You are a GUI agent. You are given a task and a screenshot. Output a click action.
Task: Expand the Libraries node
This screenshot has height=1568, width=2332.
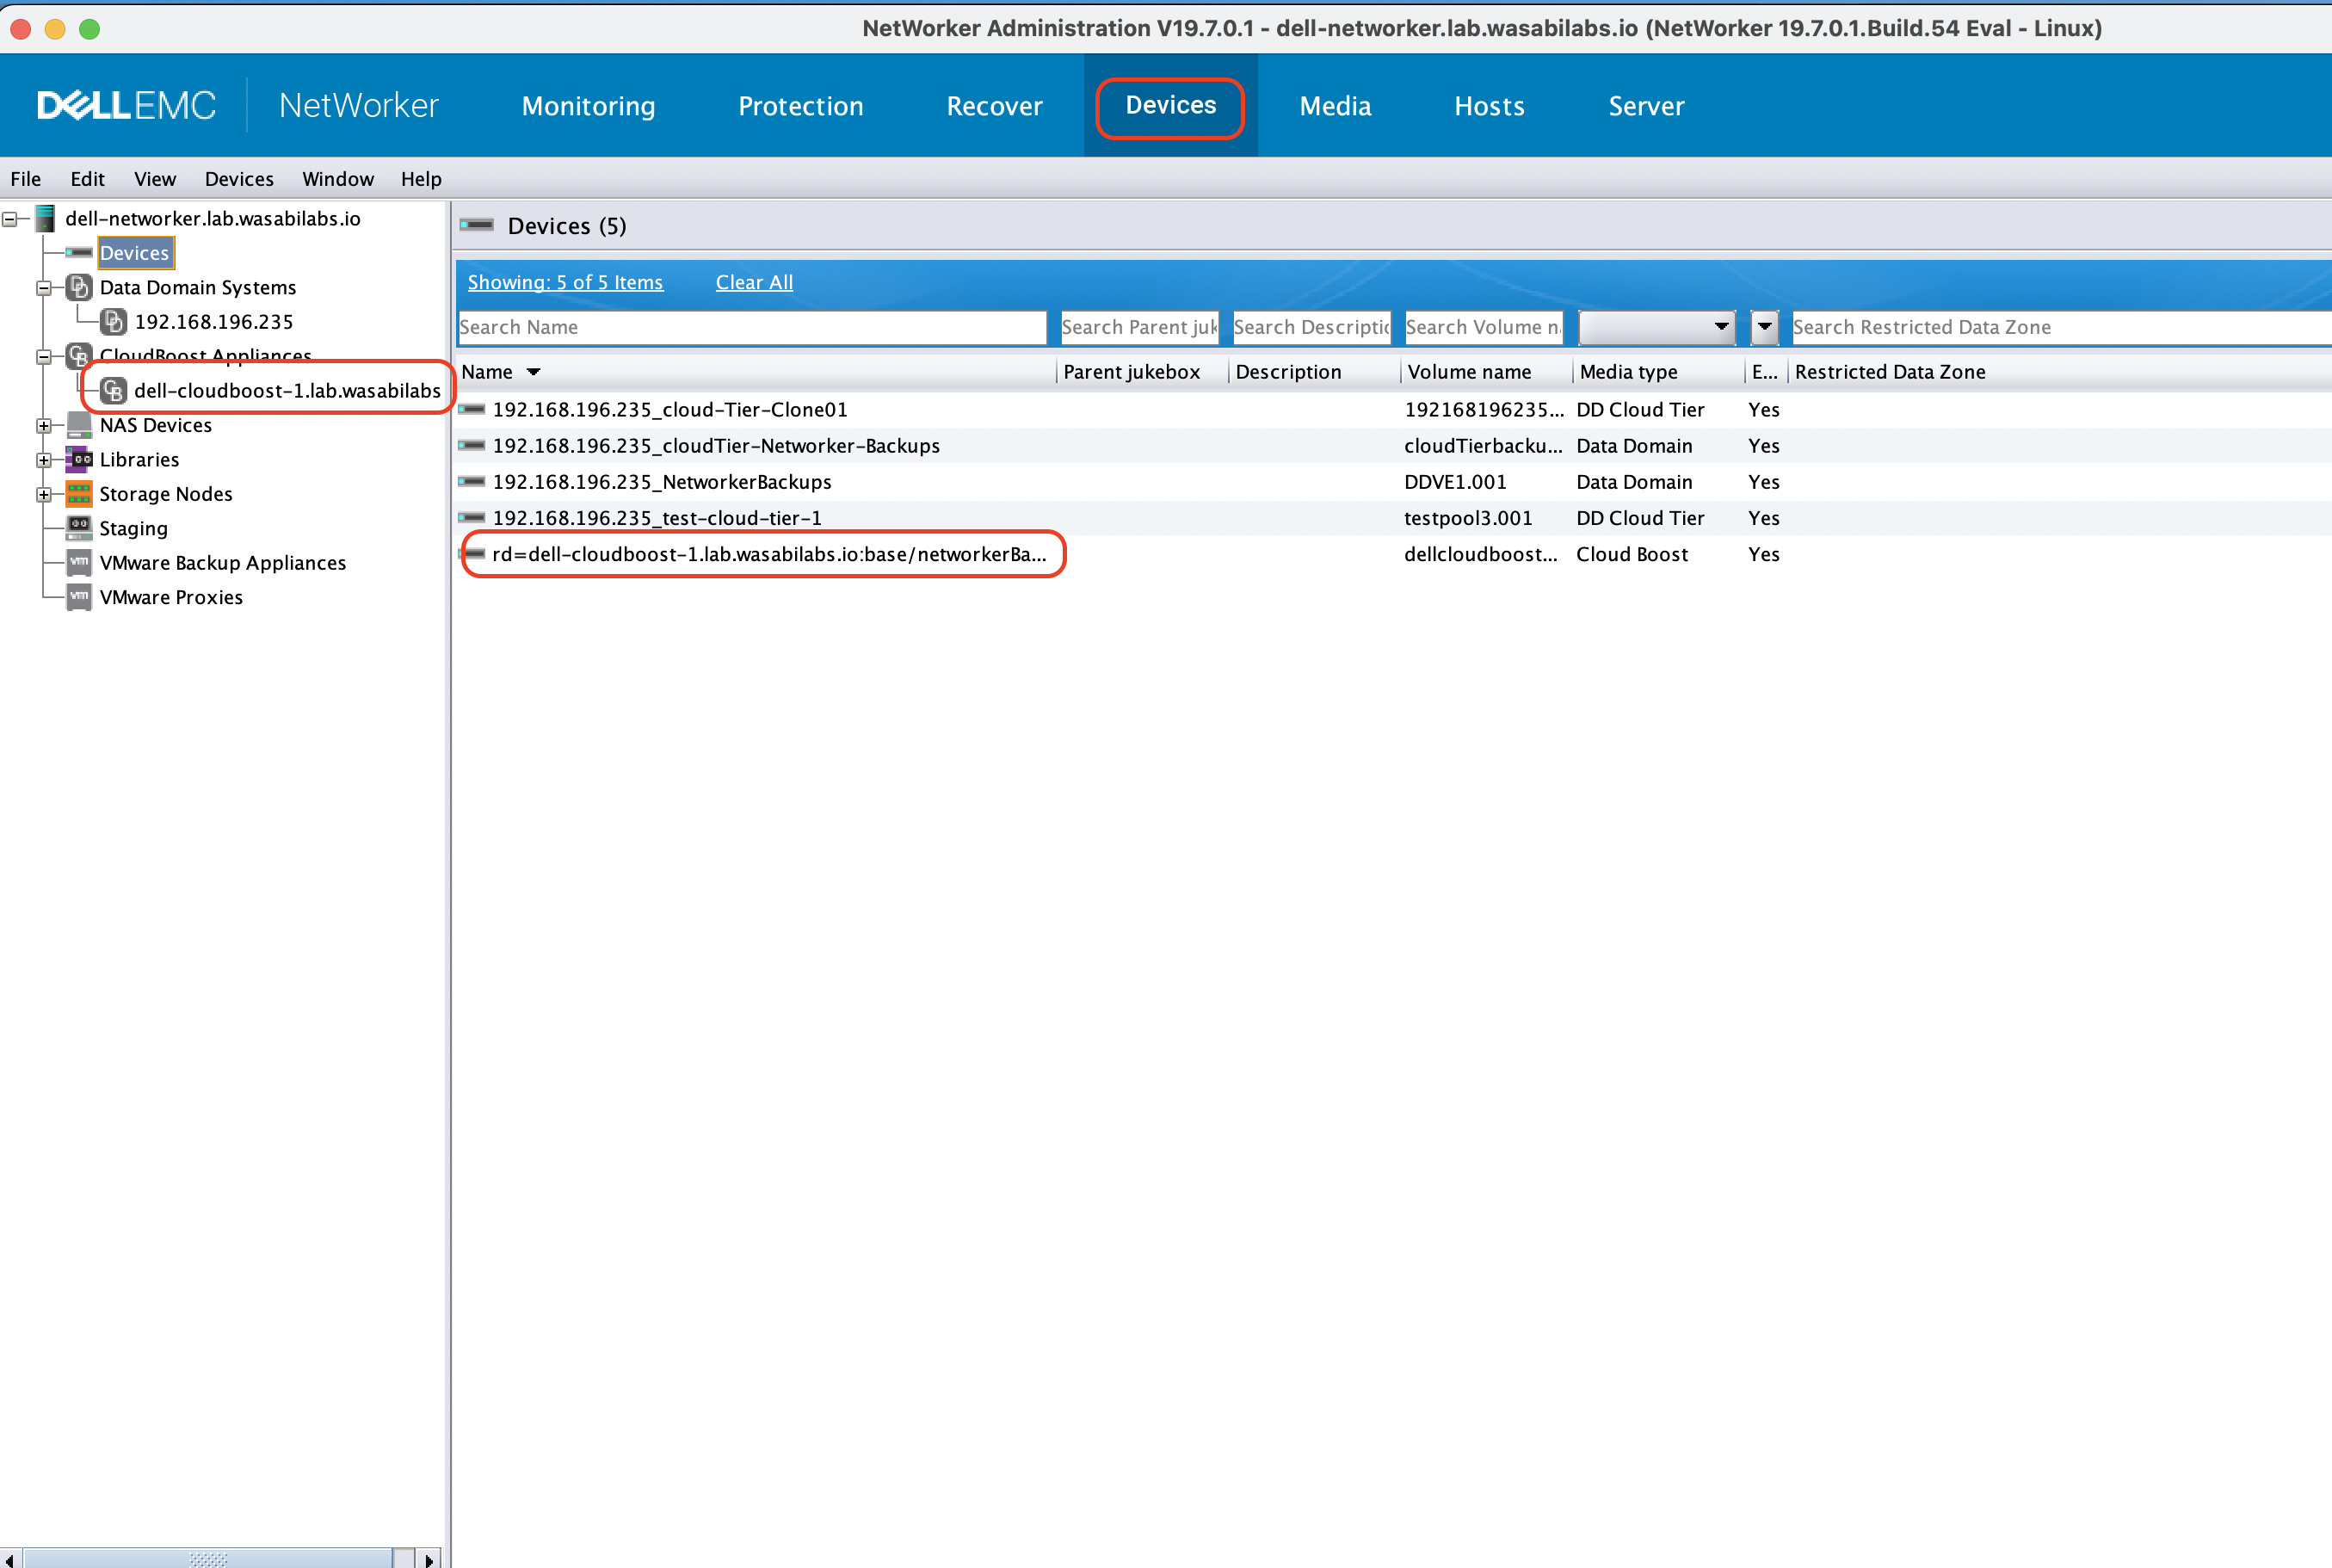pos(44,460)
